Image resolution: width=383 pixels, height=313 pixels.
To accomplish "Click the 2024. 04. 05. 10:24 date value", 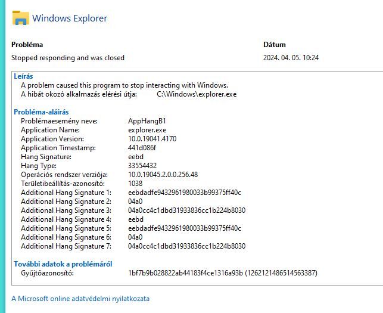I will coord(291,58).
